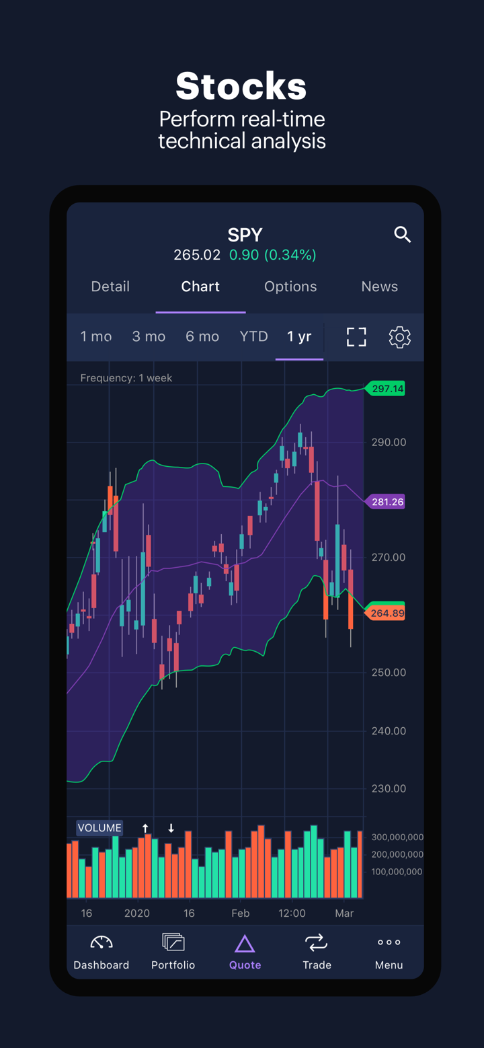The width and height of the screenshot is (484, 1048).
Task: Select the 6 mo time range
Action: (x=202, y=336)
